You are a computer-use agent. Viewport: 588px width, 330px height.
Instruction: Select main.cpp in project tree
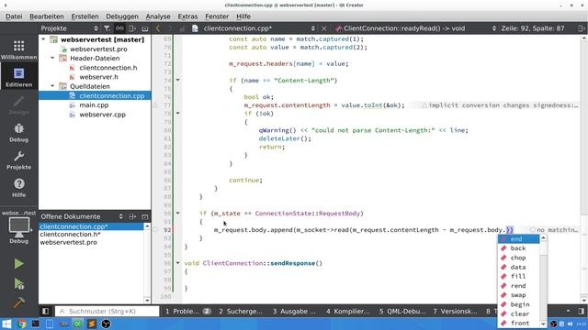94,105
